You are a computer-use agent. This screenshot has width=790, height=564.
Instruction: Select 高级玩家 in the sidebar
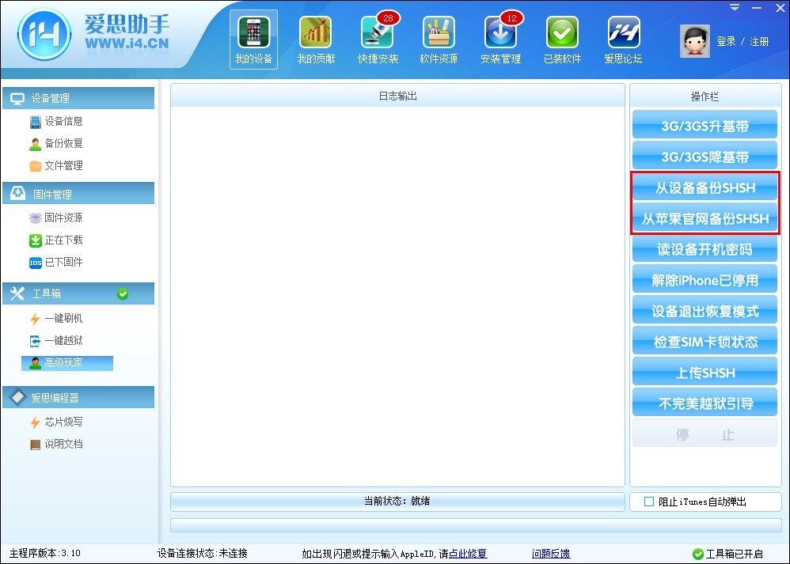[67, 362]
